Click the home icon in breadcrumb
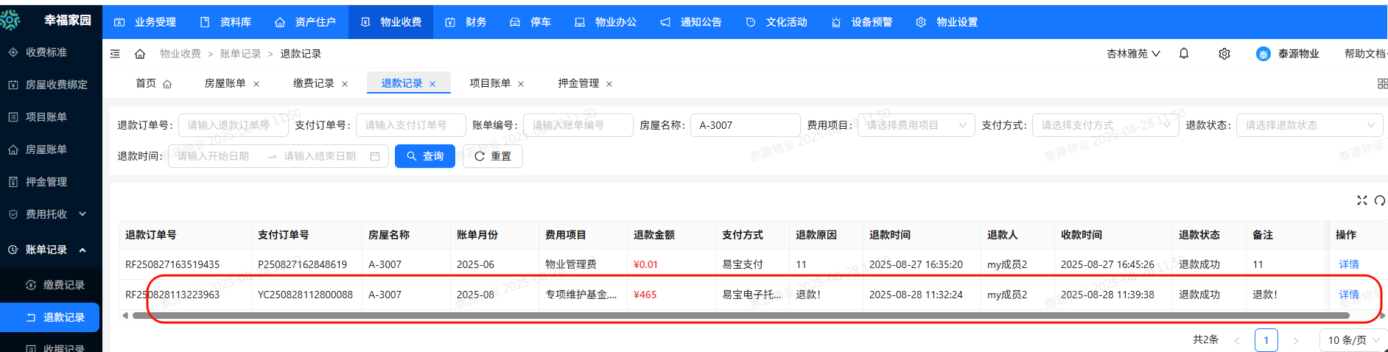The height and width of the screenshot is (352, 1388). click(x=140, y=54)
